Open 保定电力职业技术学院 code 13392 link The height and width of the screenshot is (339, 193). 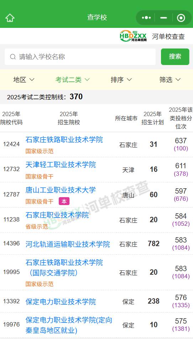[61, 301]
